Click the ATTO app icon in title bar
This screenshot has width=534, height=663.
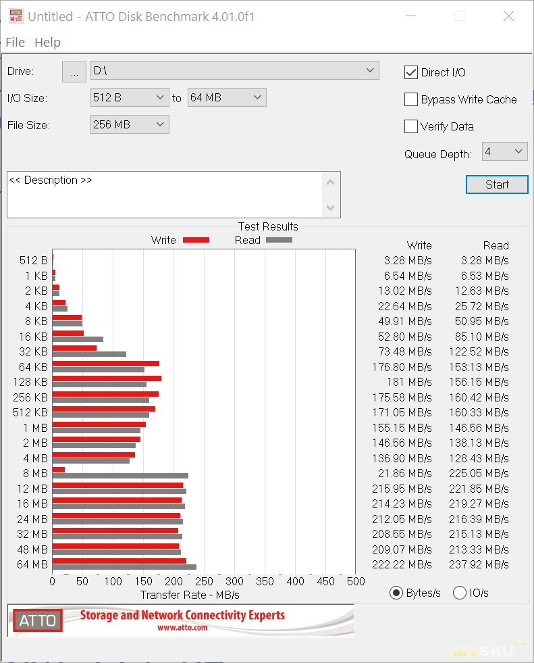pos(16,16)
